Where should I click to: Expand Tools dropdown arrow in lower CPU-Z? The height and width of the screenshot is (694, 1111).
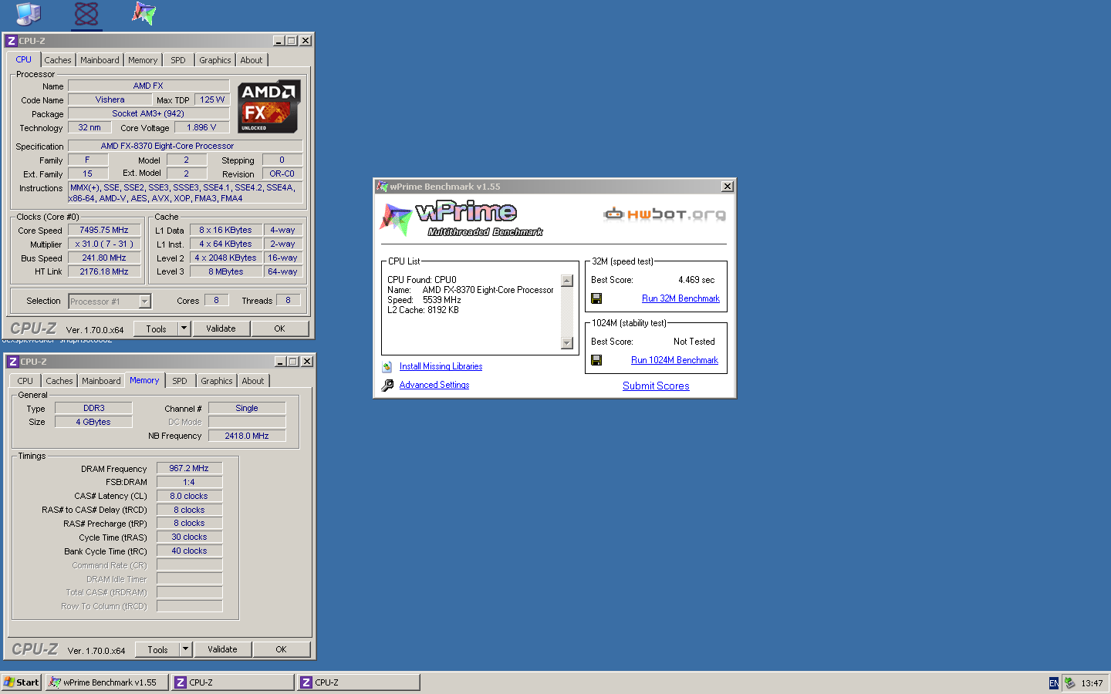point(185,649)
